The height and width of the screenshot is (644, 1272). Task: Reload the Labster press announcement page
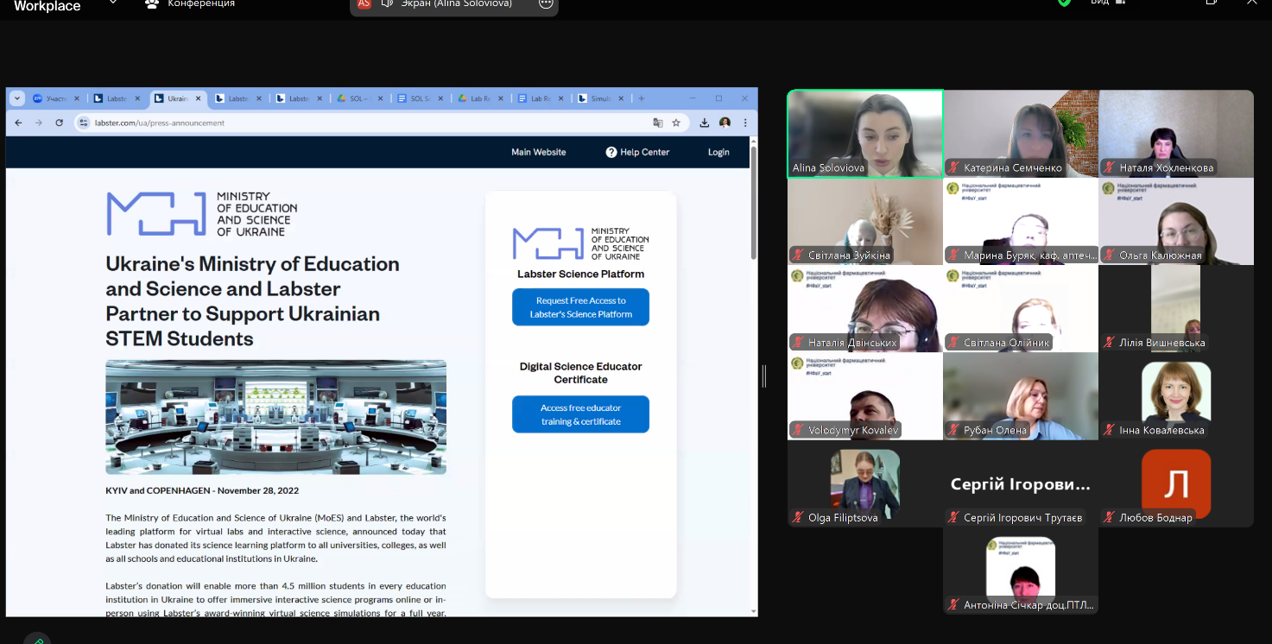coord(59,123)
